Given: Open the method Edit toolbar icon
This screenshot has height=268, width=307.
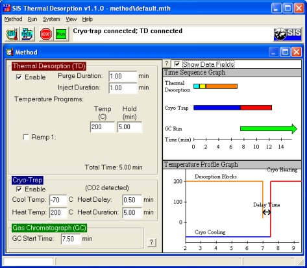Looking at the screenshot, I should point(12,34).
